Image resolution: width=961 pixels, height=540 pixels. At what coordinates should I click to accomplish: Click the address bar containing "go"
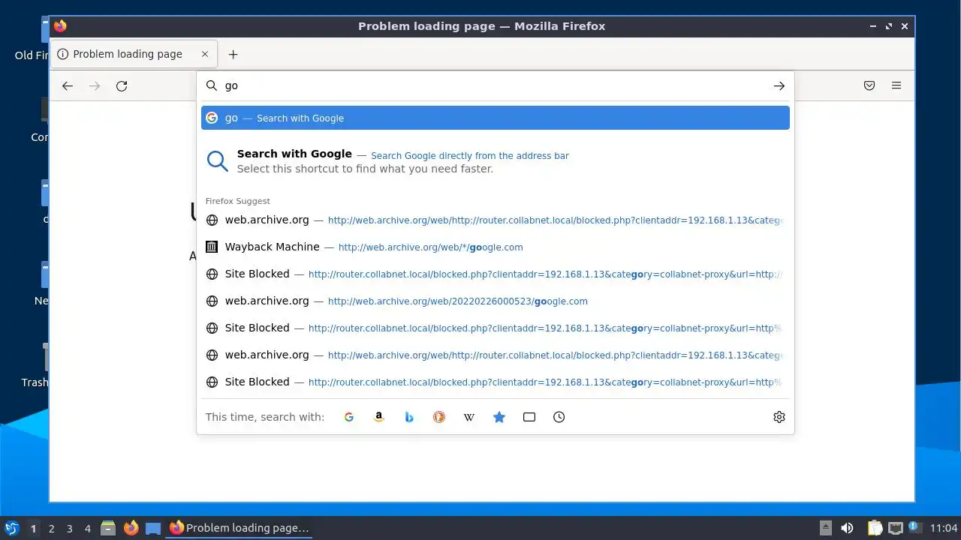(496, 86)
